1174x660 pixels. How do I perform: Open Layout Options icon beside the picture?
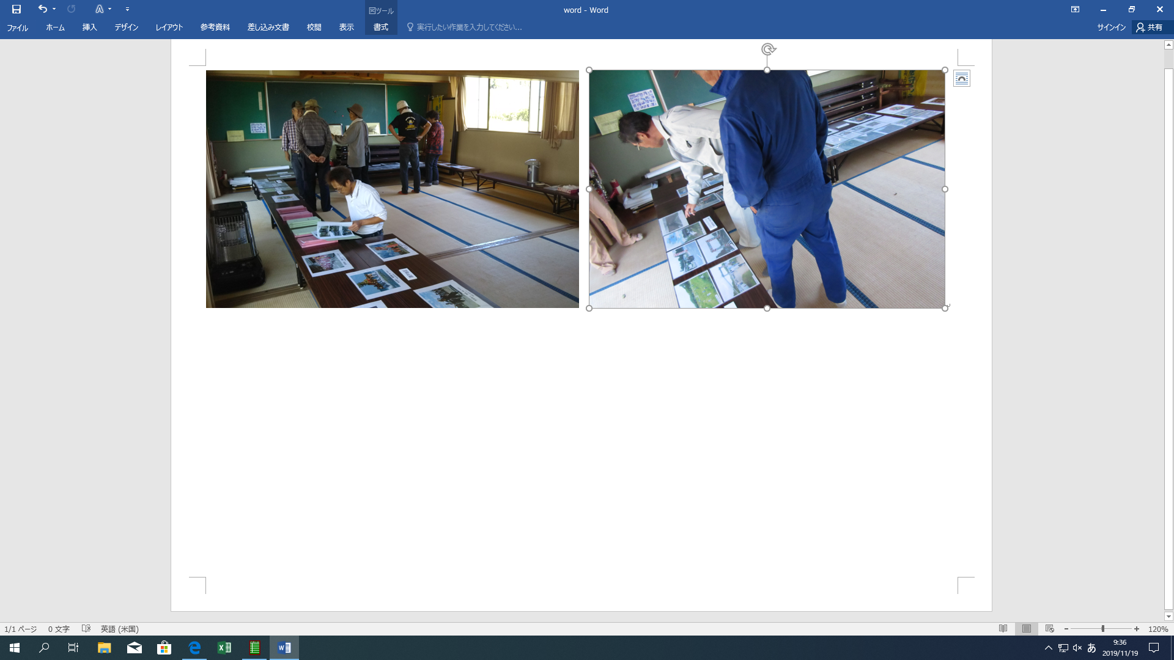pos(962,78)
